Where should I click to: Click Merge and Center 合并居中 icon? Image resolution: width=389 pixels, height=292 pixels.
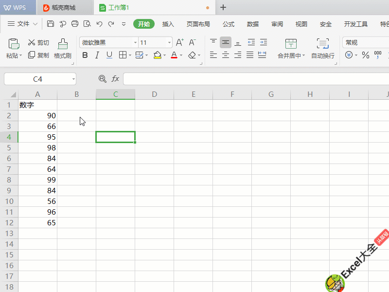pos(291,44)
